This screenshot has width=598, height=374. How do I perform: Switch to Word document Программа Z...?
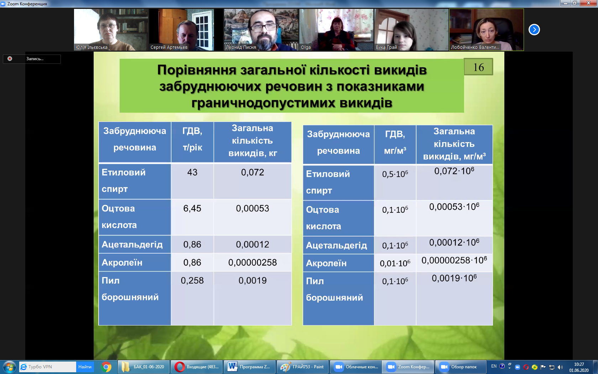click(x=250, y=367)
